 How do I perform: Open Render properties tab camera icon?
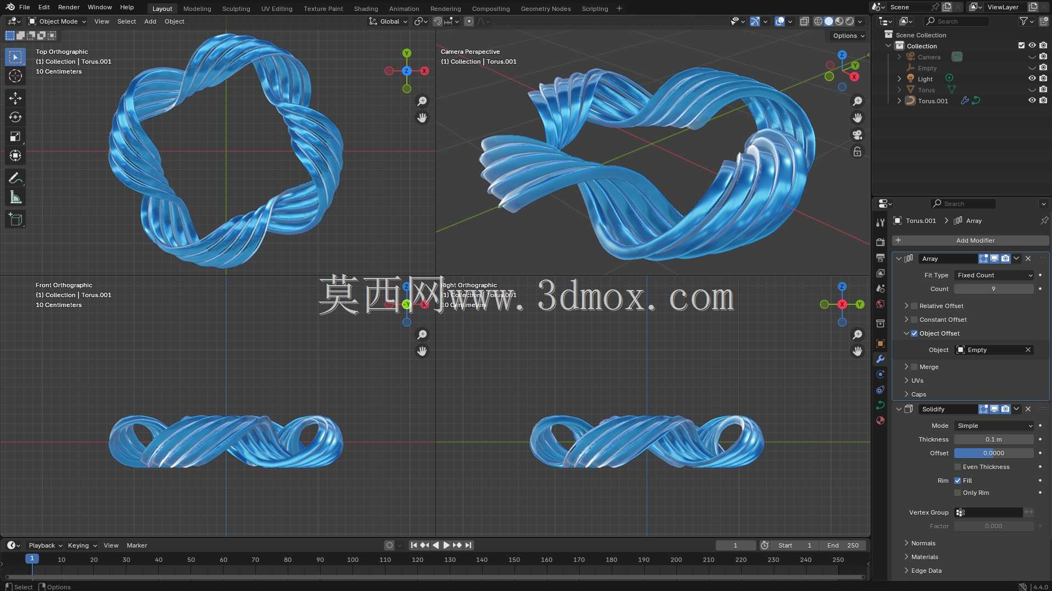click(880, 242)
